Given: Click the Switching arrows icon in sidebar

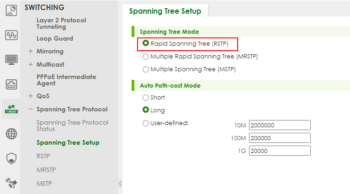Looking at the screenshot, I should coord(11,109).
